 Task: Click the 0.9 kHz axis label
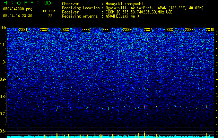(x=3, y=79)
